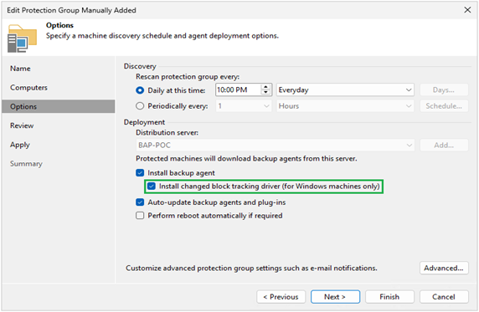The height and width of the screenshot is (312, 479).
Task: Go to the Computers step
Action: tap(28, 88)
